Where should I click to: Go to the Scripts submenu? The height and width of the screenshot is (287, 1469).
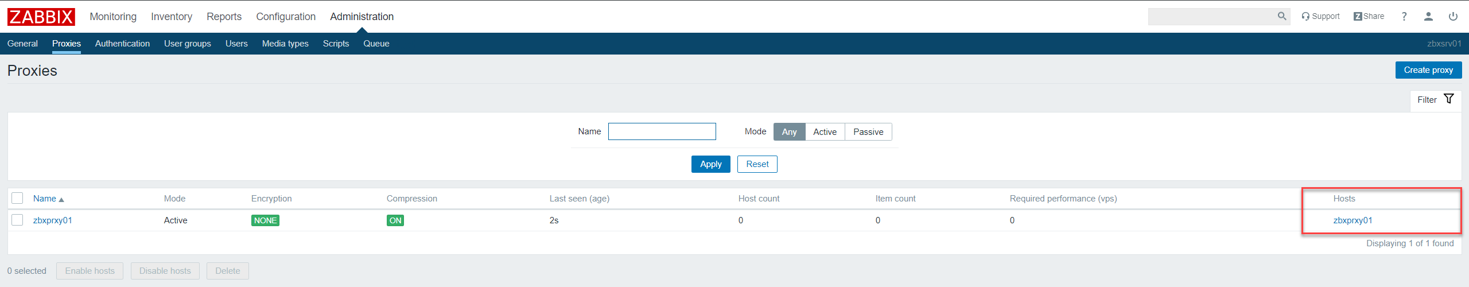[x=336, y=44]
